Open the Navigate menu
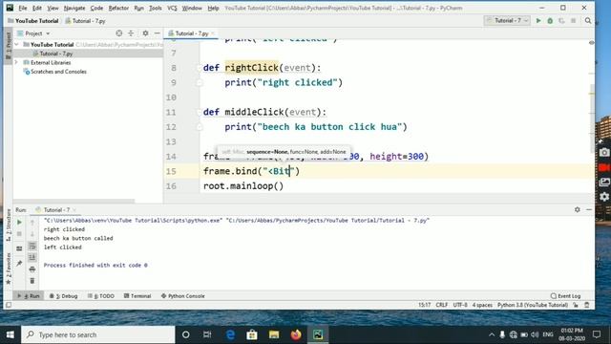This screenshot has height=344, width=611. pyautogui.click(x=74, y=8)
